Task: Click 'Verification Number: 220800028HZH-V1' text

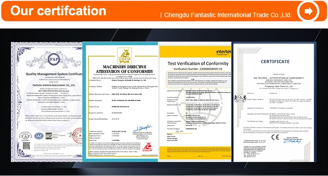Action: coord(198,69)
